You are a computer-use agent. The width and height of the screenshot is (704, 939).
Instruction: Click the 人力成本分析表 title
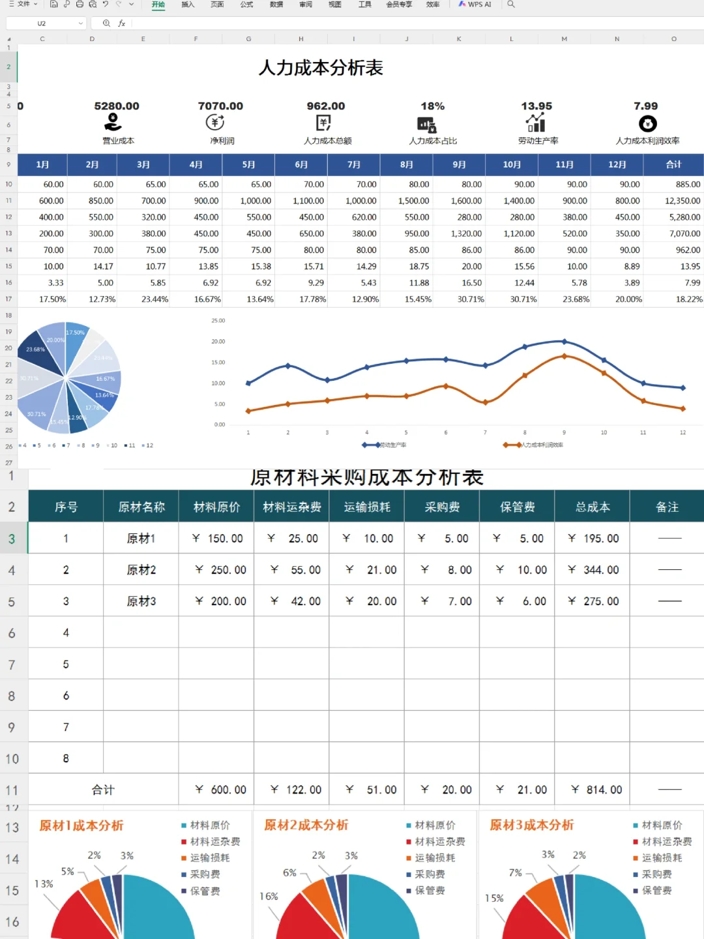tap(321, 68)
